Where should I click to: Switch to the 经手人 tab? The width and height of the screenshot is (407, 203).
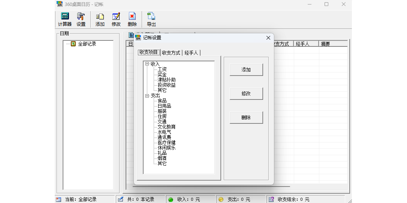click(191, 53)
